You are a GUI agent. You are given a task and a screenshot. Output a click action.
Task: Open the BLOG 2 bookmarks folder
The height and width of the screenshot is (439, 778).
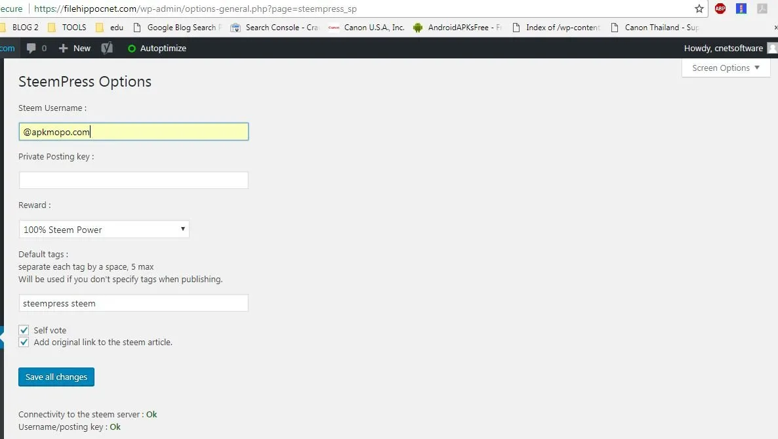pos(19,28)
